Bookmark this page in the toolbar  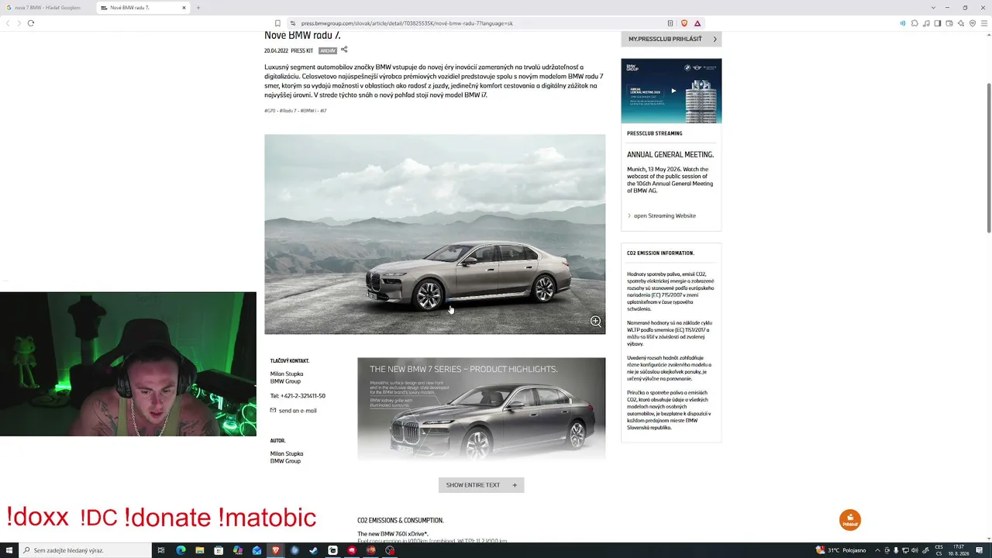[x=277, y=23]
